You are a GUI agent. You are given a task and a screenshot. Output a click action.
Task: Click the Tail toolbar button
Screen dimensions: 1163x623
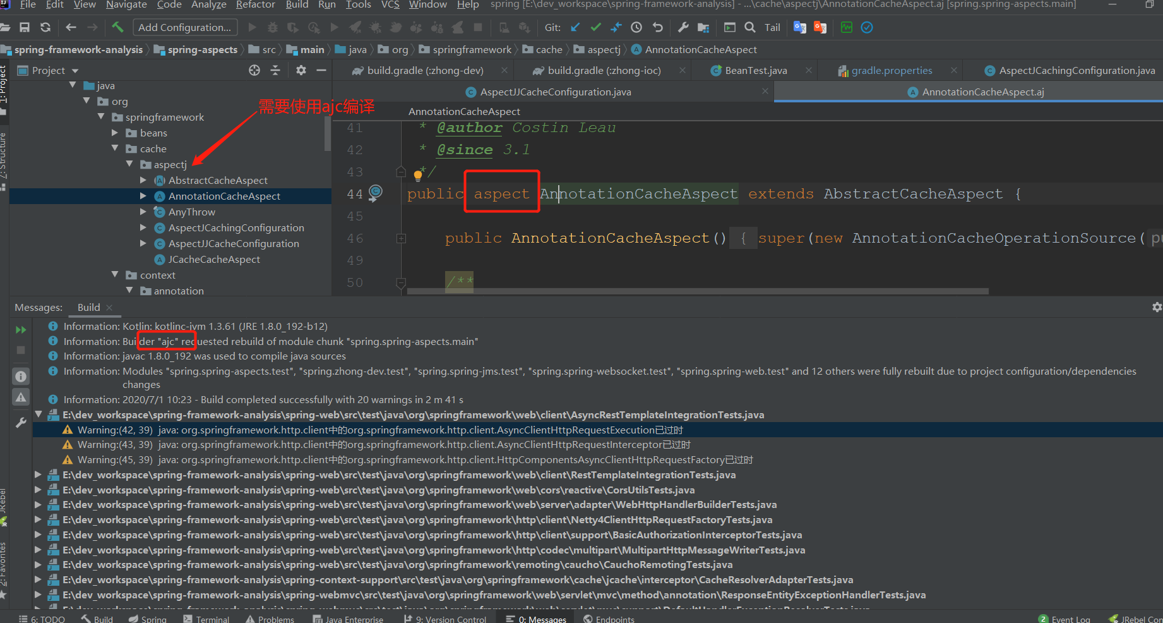(772, 27)
